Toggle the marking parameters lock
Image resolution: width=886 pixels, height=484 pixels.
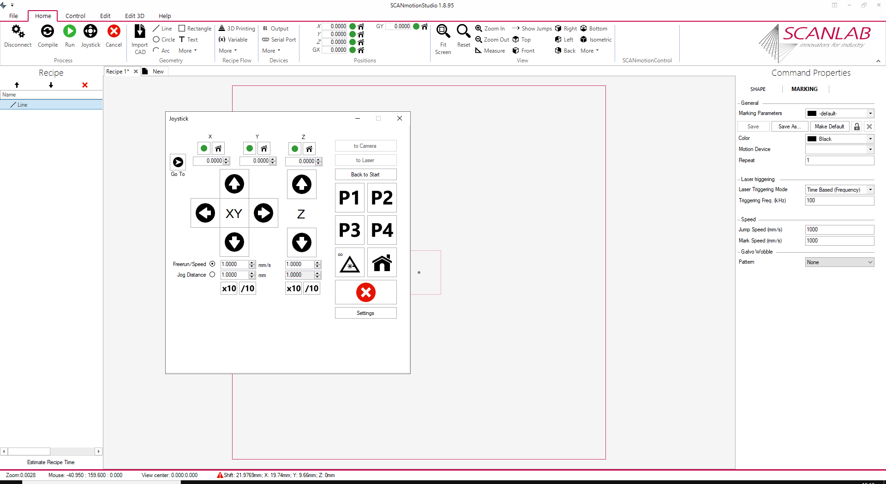click(x=857, y=127)
